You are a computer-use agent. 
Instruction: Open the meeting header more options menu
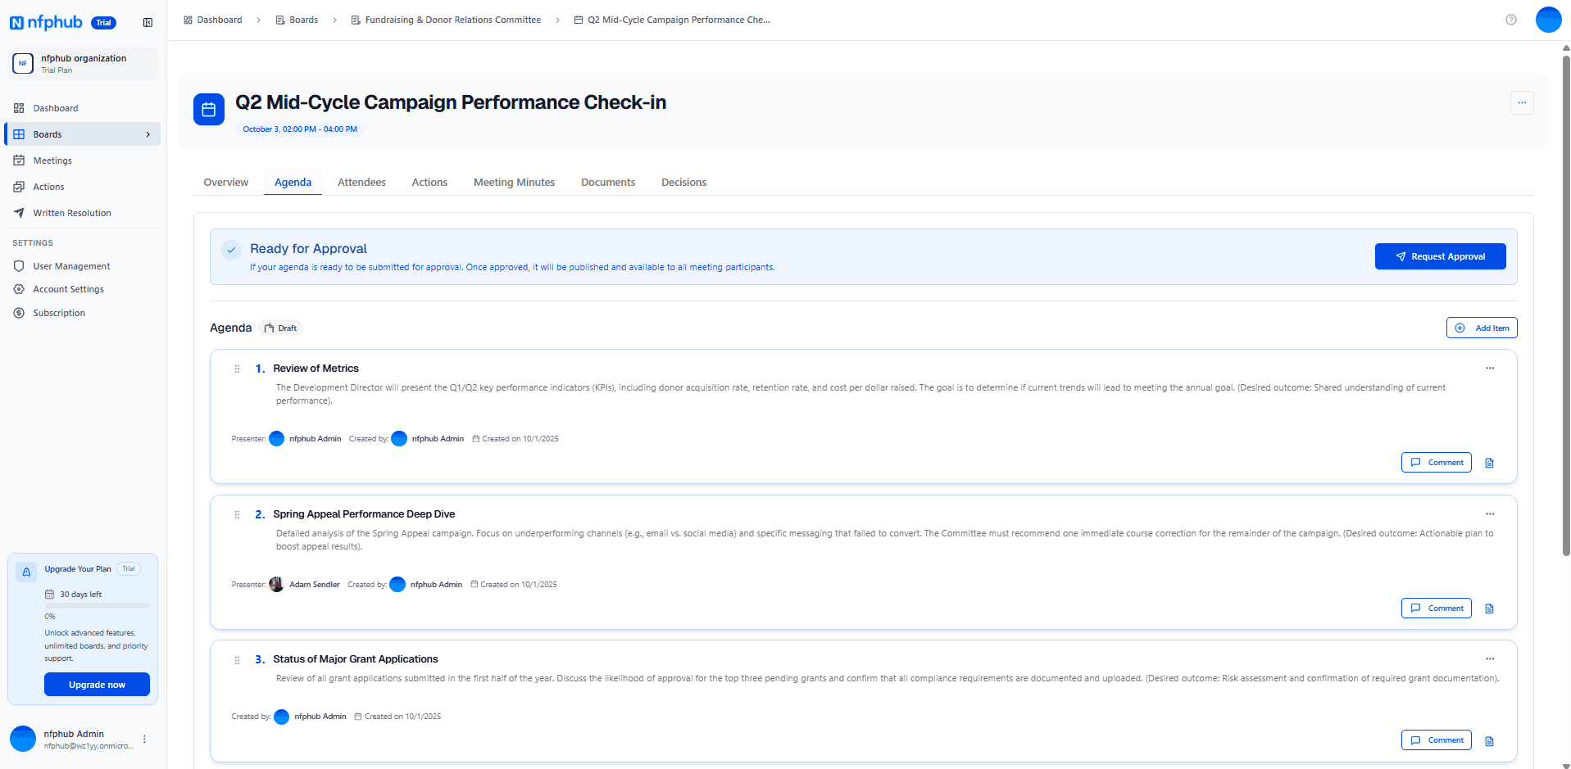1521,103
